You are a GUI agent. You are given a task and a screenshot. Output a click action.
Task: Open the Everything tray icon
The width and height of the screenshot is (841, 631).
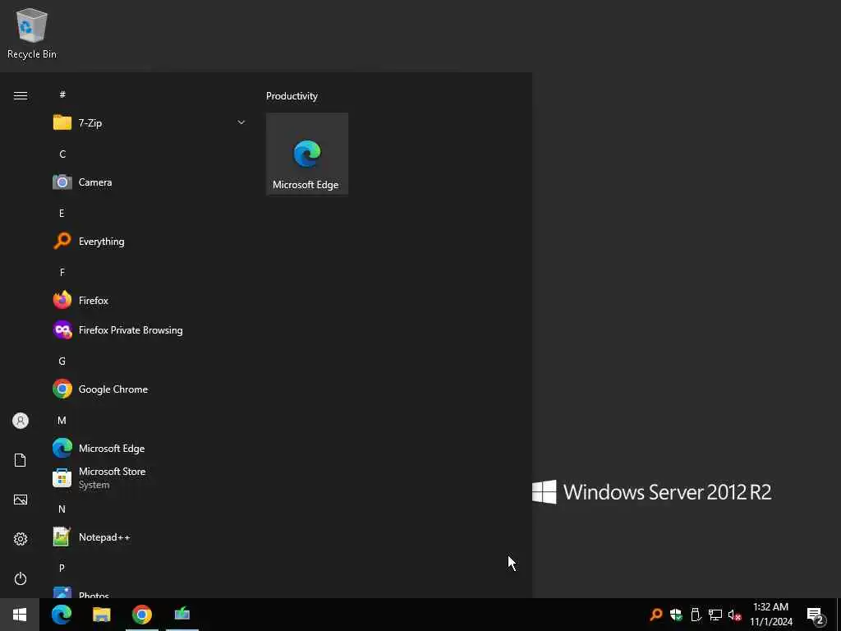pos(656,615)
